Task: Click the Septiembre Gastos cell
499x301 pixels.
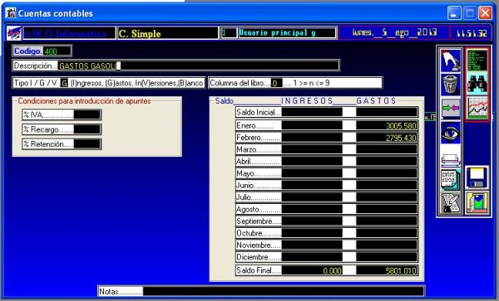Action: pyautogui.click(x=387, y=221)
